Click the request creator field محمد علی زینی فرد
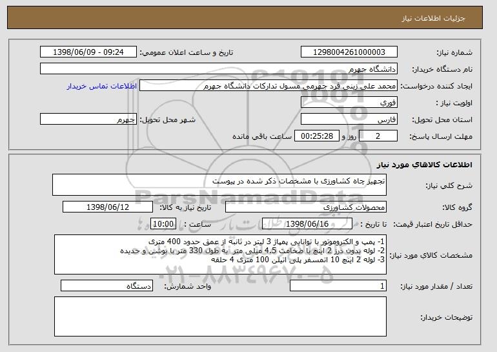 coord(268,86)
